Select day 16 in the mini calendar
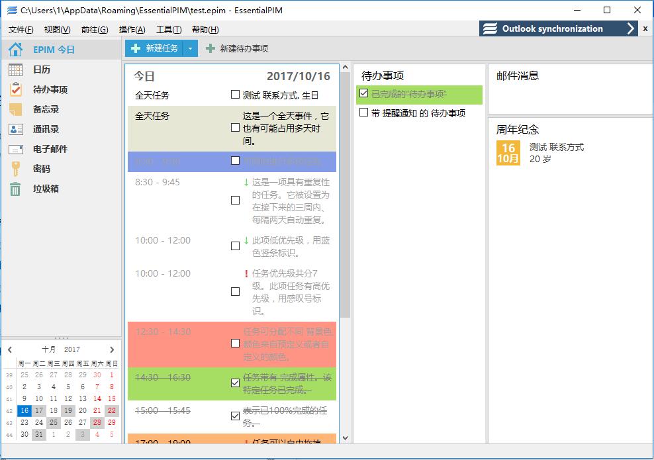The height and width of the screenshot is (460, 654). tap(24, 410)
